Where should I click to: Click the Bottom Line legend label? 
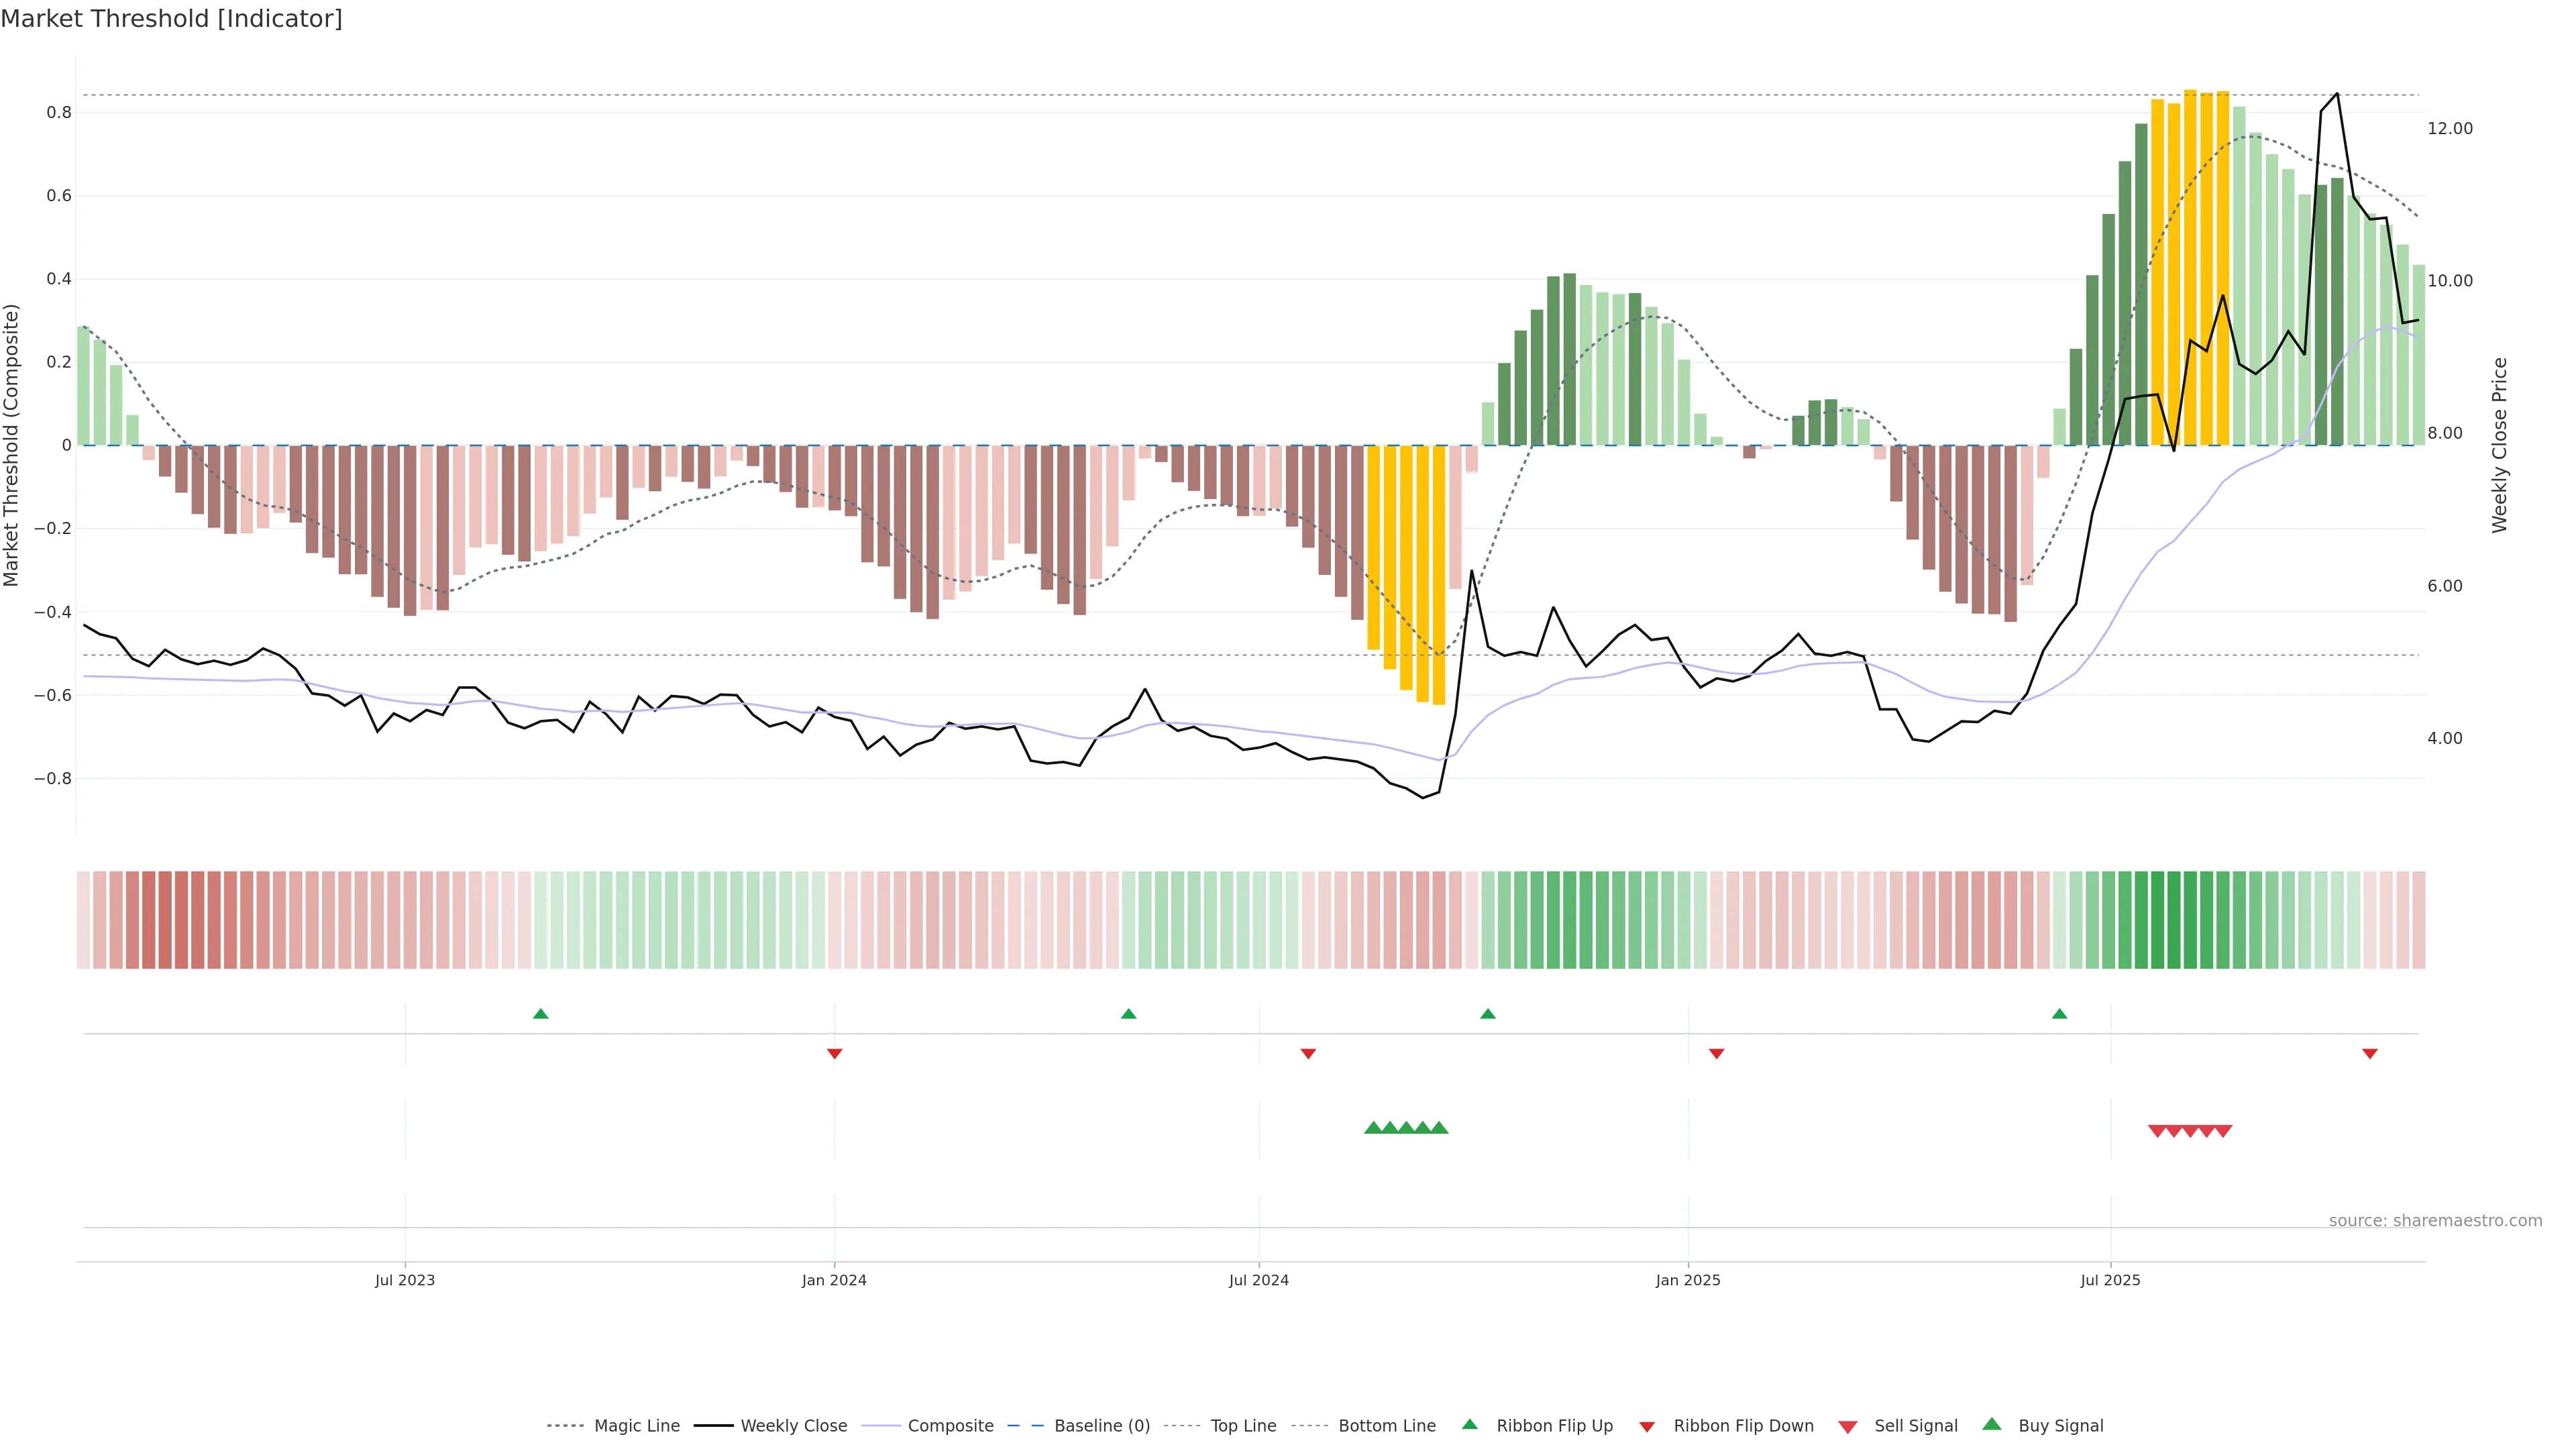coord(1386,1426)
